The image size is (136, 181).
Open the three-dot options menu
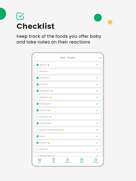click(x=101, y=58)
